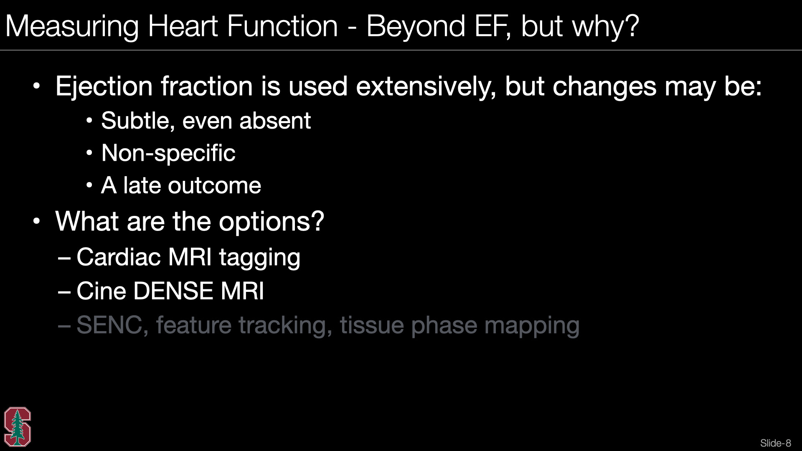The width and height of the screenshot is (802, 451).
Task: Click the small bullet dot before 'Non-specific'
Action: 89,153
